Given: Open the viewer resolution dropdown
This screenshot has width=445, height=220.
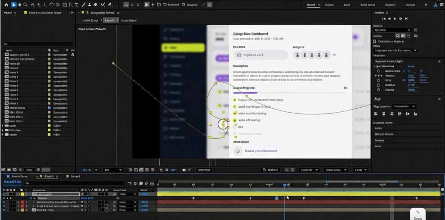Looking at the screenshot, I should pos(113,170).
